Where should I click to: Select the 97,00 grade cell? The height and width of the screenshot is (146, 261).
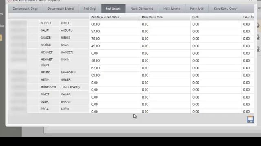click(x=115, y=32)
